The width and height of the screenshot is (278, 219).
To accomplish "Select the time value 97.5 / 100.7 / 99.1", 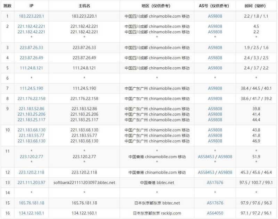I will (x=256, y=183).
